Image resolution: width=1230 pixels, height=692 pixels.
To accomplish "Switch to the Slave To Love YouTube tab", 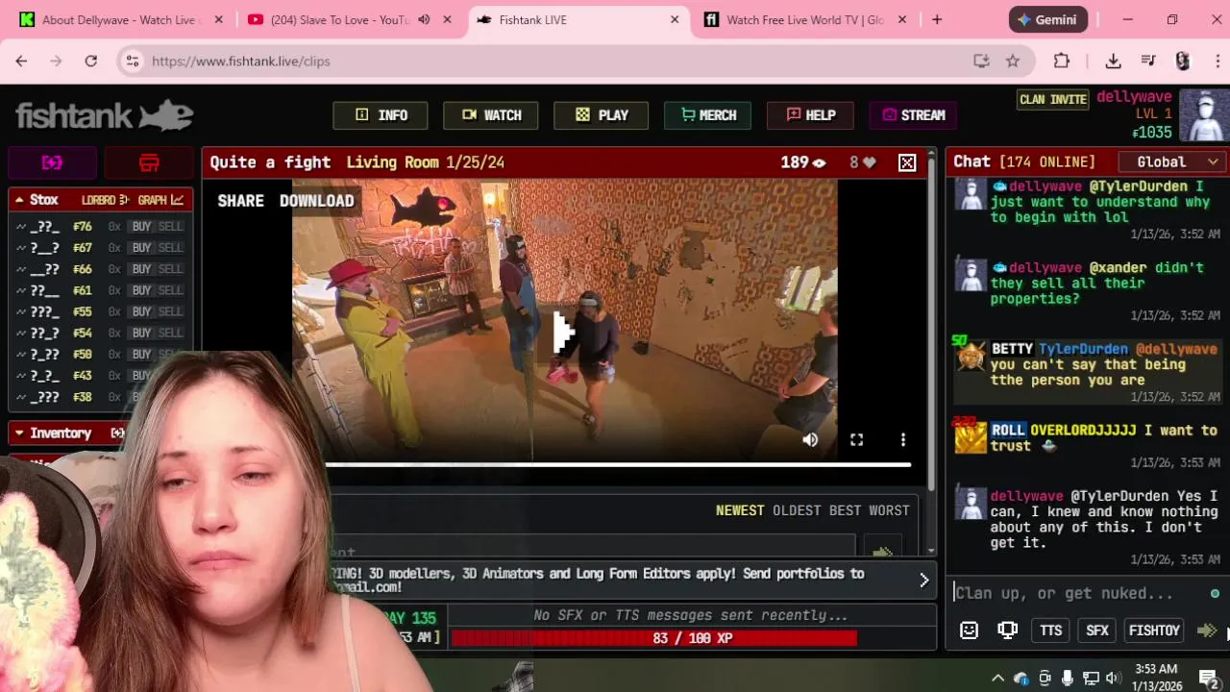I will 338,19.
